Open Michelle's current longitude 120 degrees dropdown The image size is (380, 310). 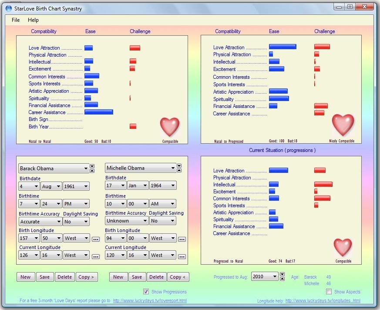pos(116,255)
